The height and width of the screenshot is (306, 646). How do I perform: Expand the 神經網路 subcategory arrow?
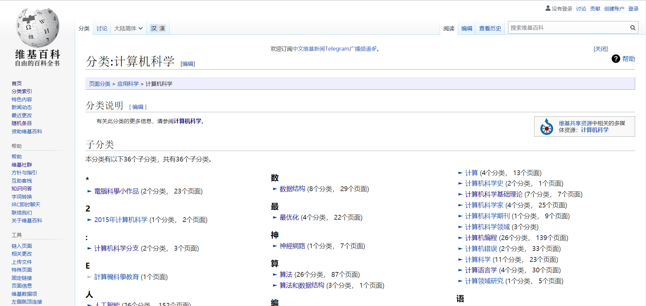275,246
